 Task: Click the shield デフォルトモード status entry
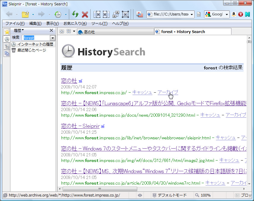[x=170, y=195]
